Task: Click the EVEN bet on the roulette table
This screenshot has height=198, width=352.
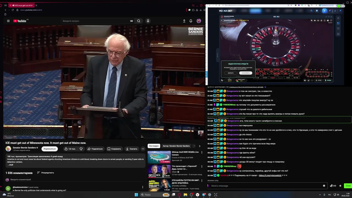Action: (x=265, y=78)
